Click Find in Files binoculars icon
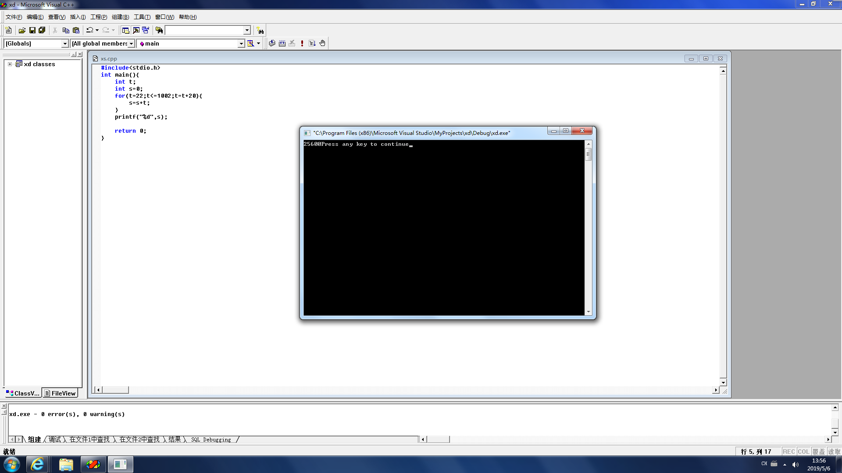The height and width of the screenshot is (473, 842). [x=159, y=30]
